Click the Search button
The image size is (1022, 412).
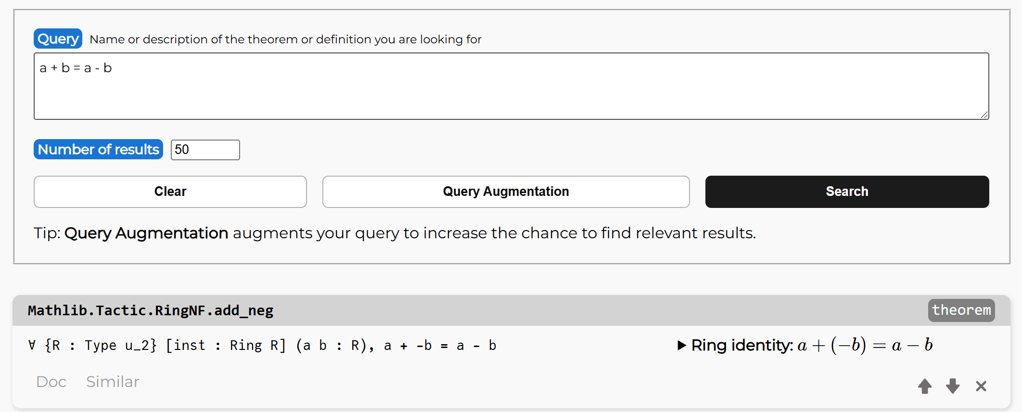[847, 192]
